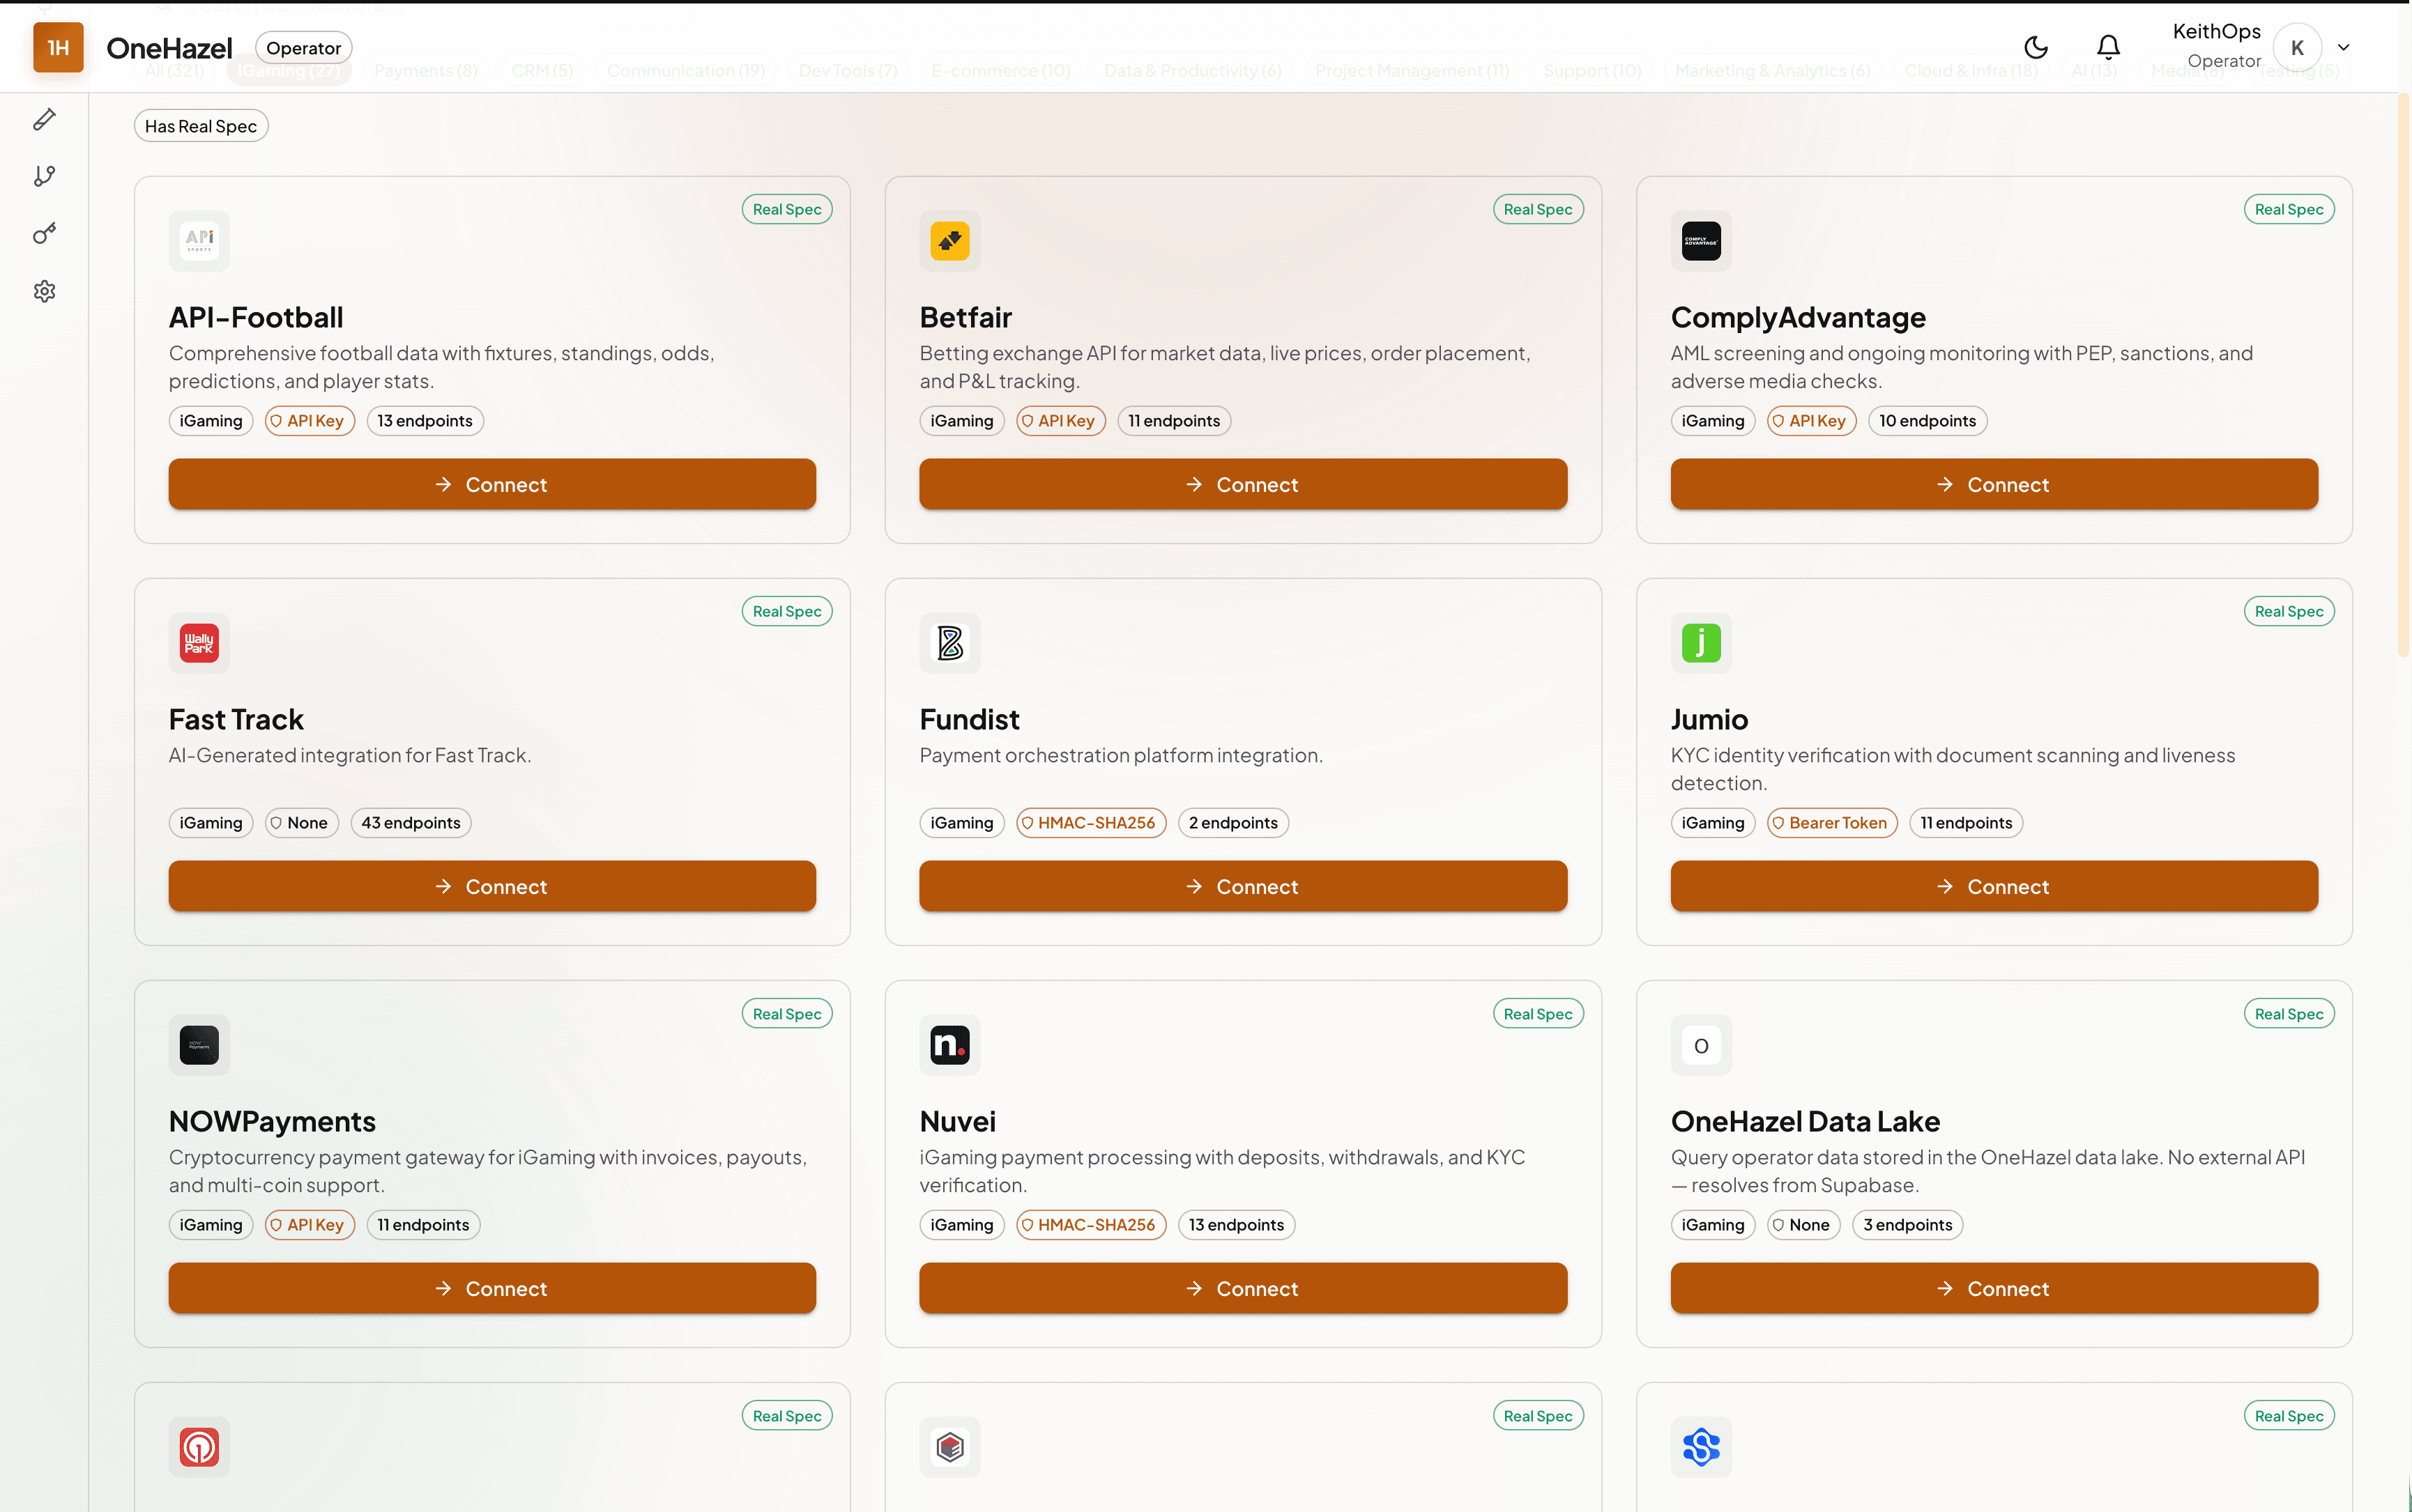Connect the Jumio integration
Image resolution: width=2412 pixels, height=1512 pixels.
1994,886
